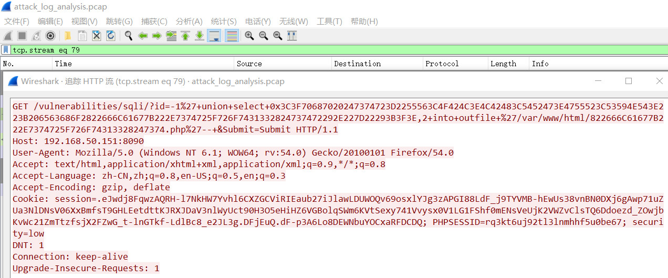Sort by the Source column header
Viewport: 668px width, 278px height.
pos(283,64)
